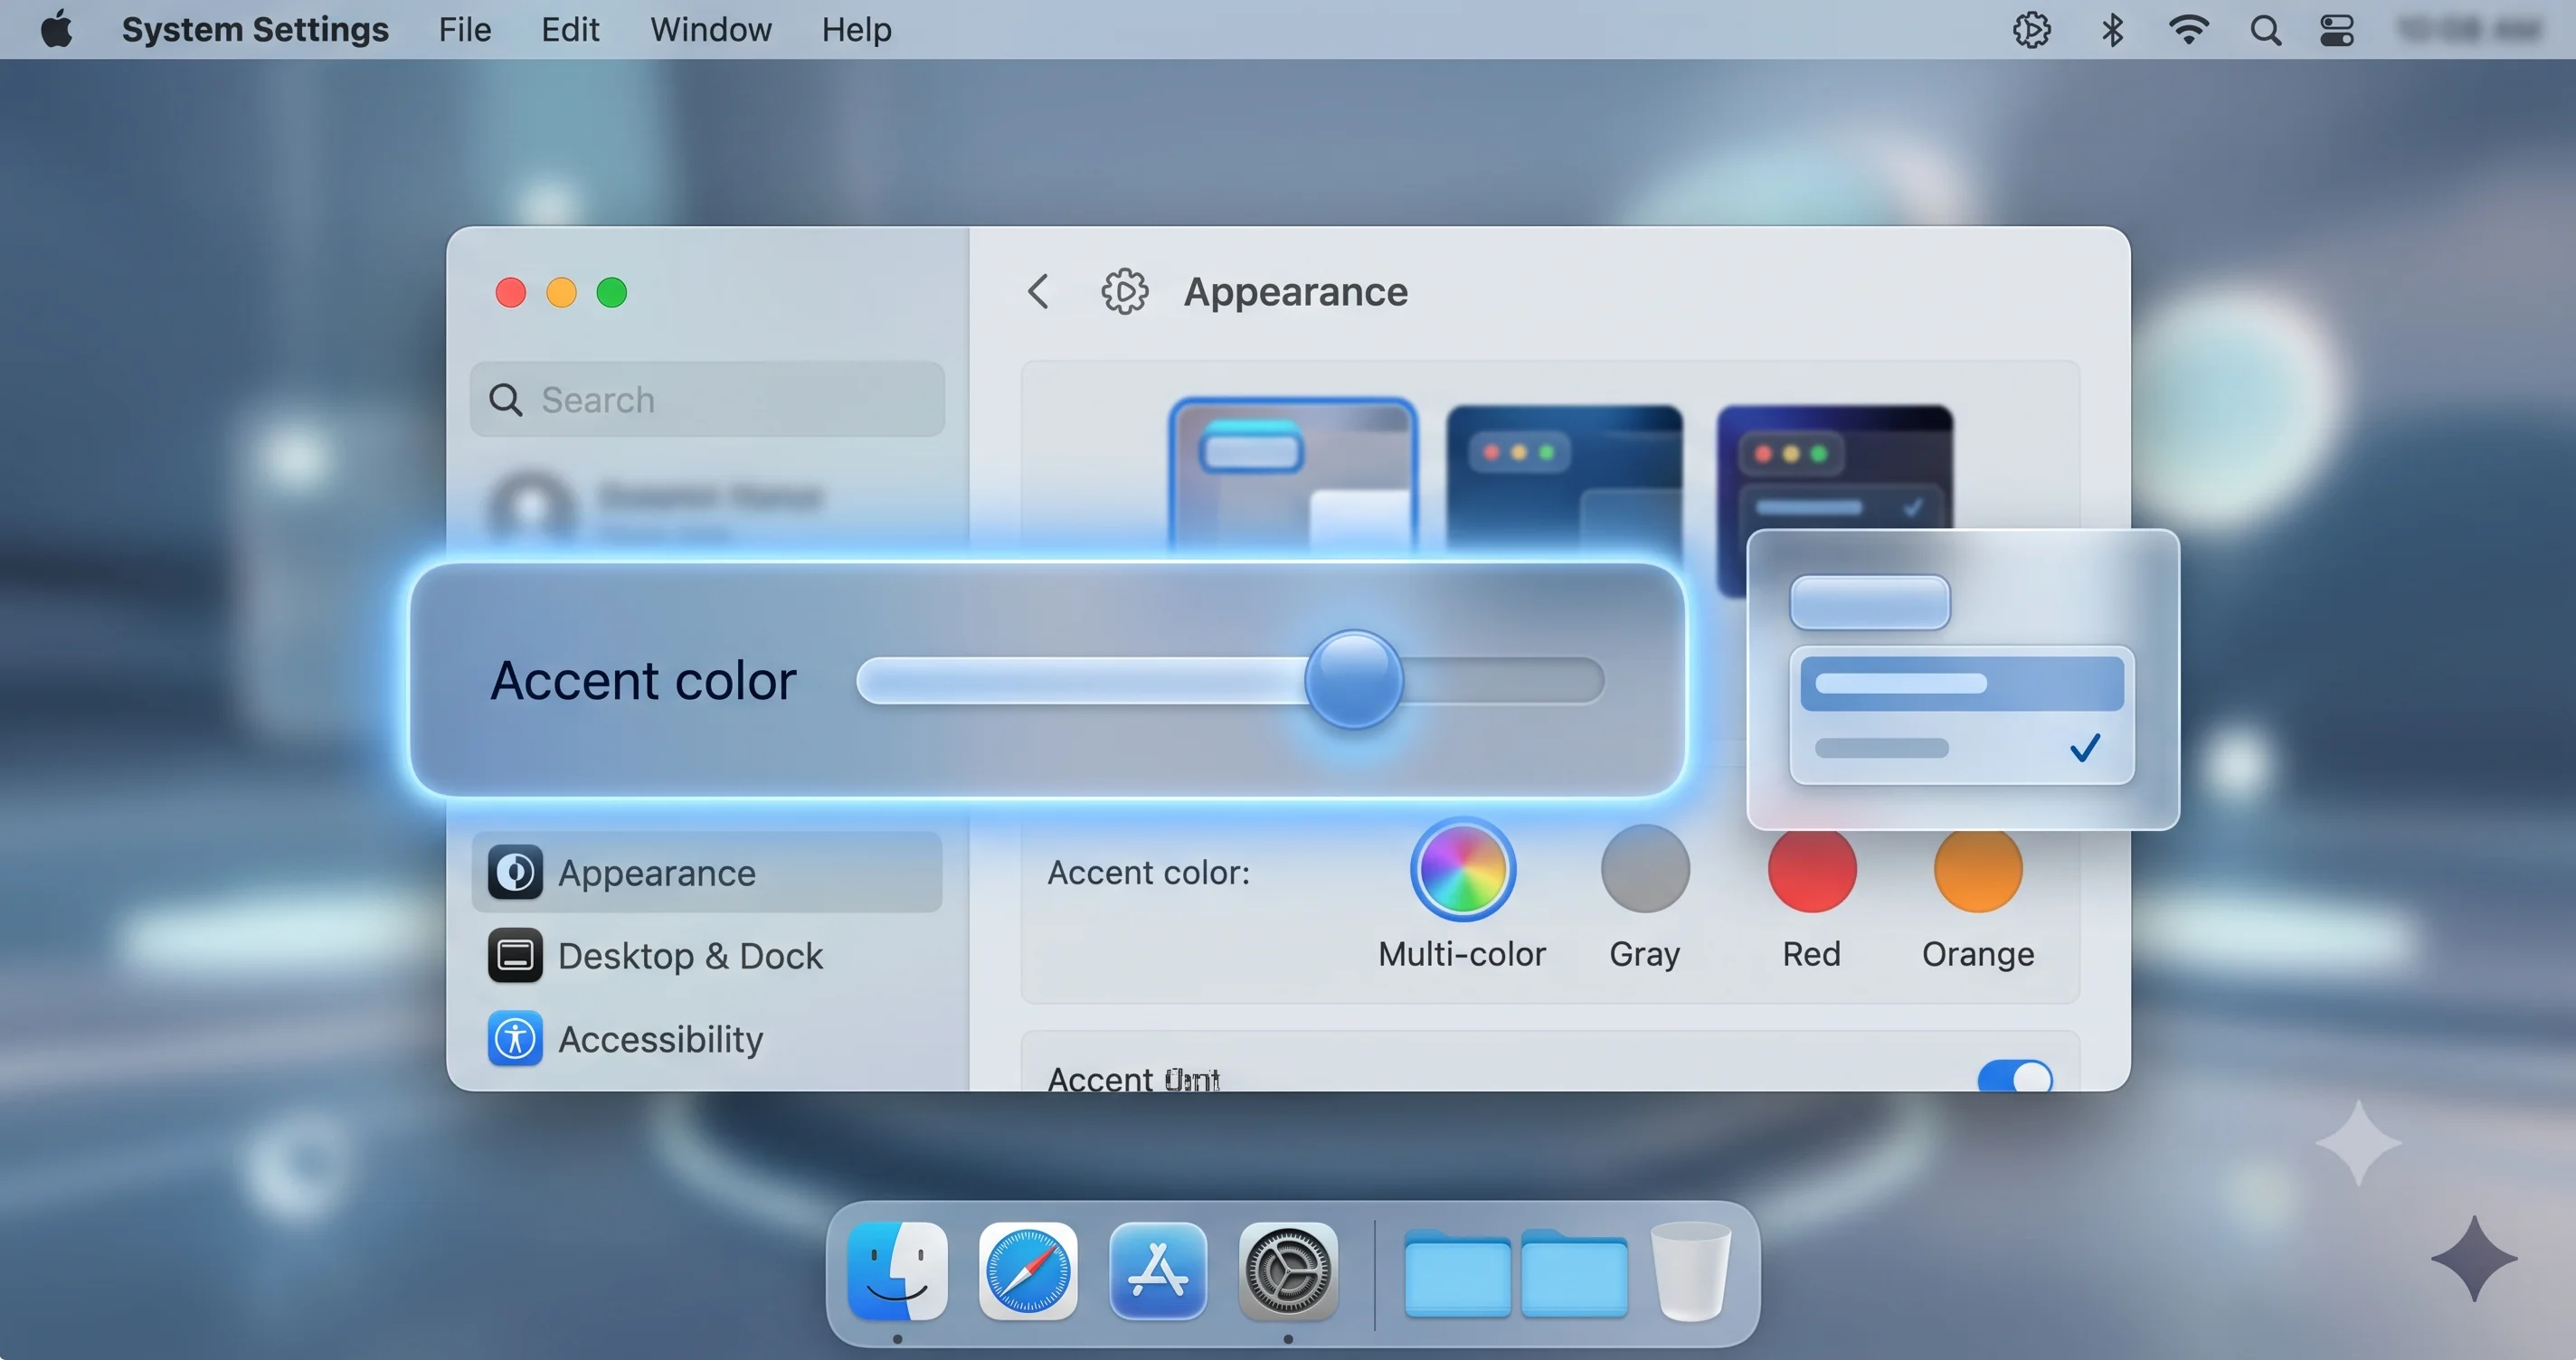
Task: Select the checked row in the popup panel
Action: point(1961,747)
